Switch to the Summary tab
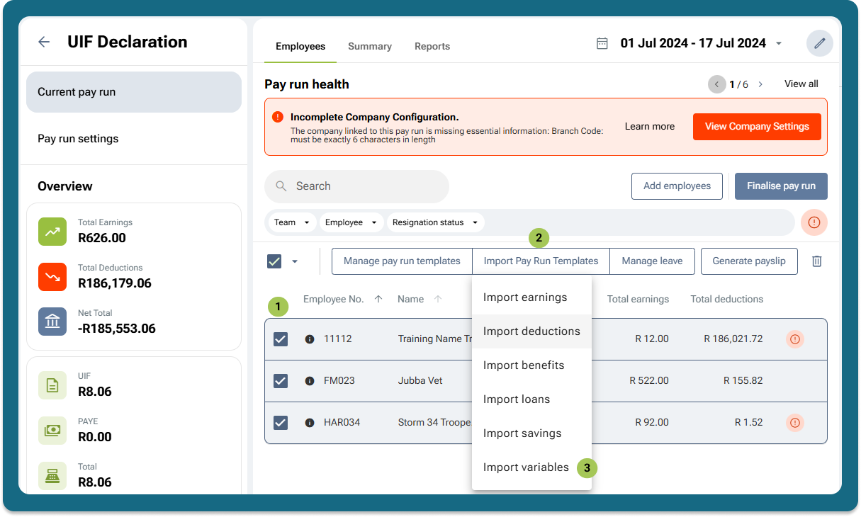This screenshot has width=861, height=517. click(x=369, y=46)
